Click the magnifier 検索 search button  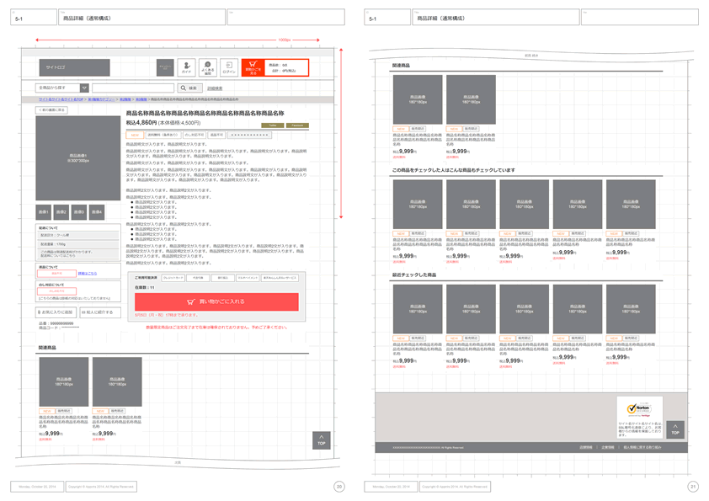[189, 88]
